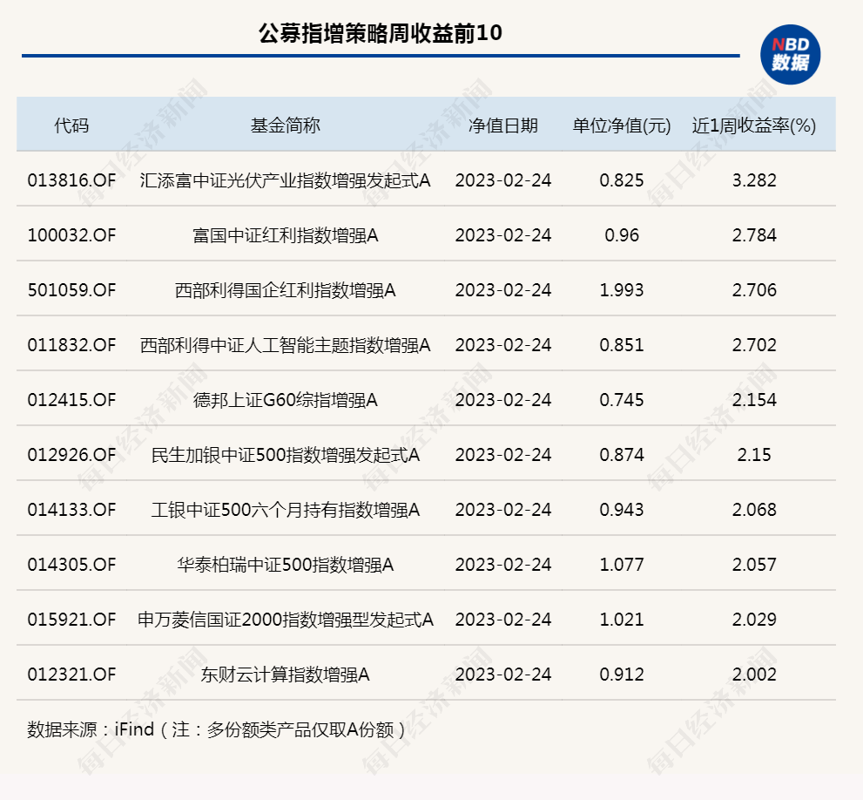Screen dimensions: 863x800
Task: Click net value 0.825
Action: 622,180
